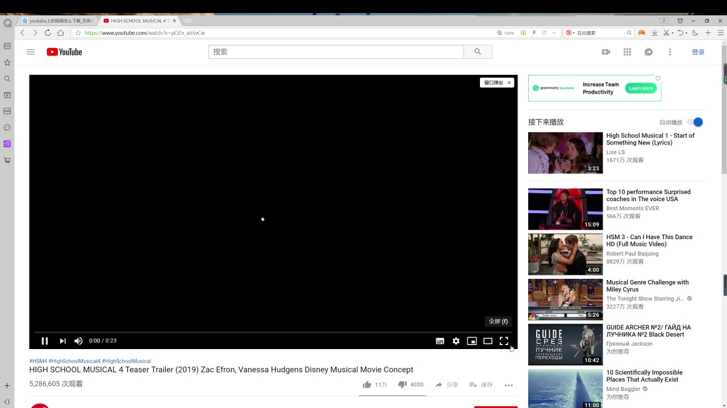Click the ad info icon

(x=658, y=78)
